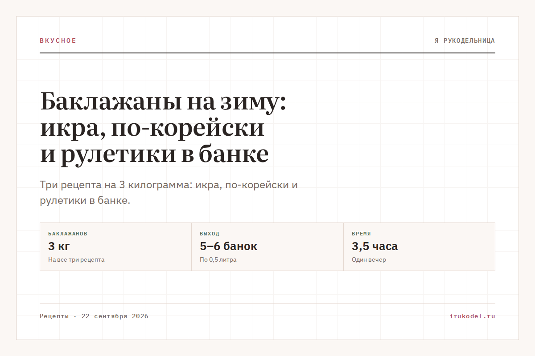
Task: Click the БАКЛАЖАНОВ label
Action: 68,234
